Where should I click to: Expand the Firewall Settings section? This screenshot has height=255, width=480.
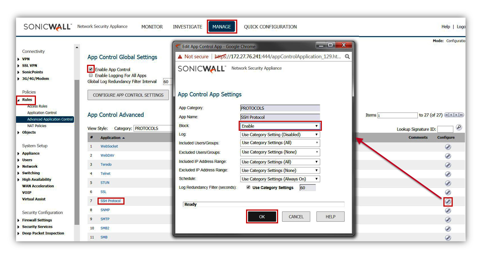(18, 221)
